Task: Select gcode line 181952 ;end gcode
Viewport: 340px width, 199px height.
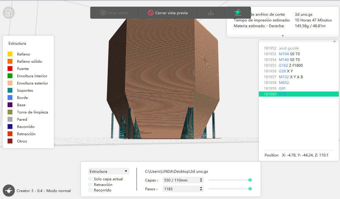Action: [299, 48]
